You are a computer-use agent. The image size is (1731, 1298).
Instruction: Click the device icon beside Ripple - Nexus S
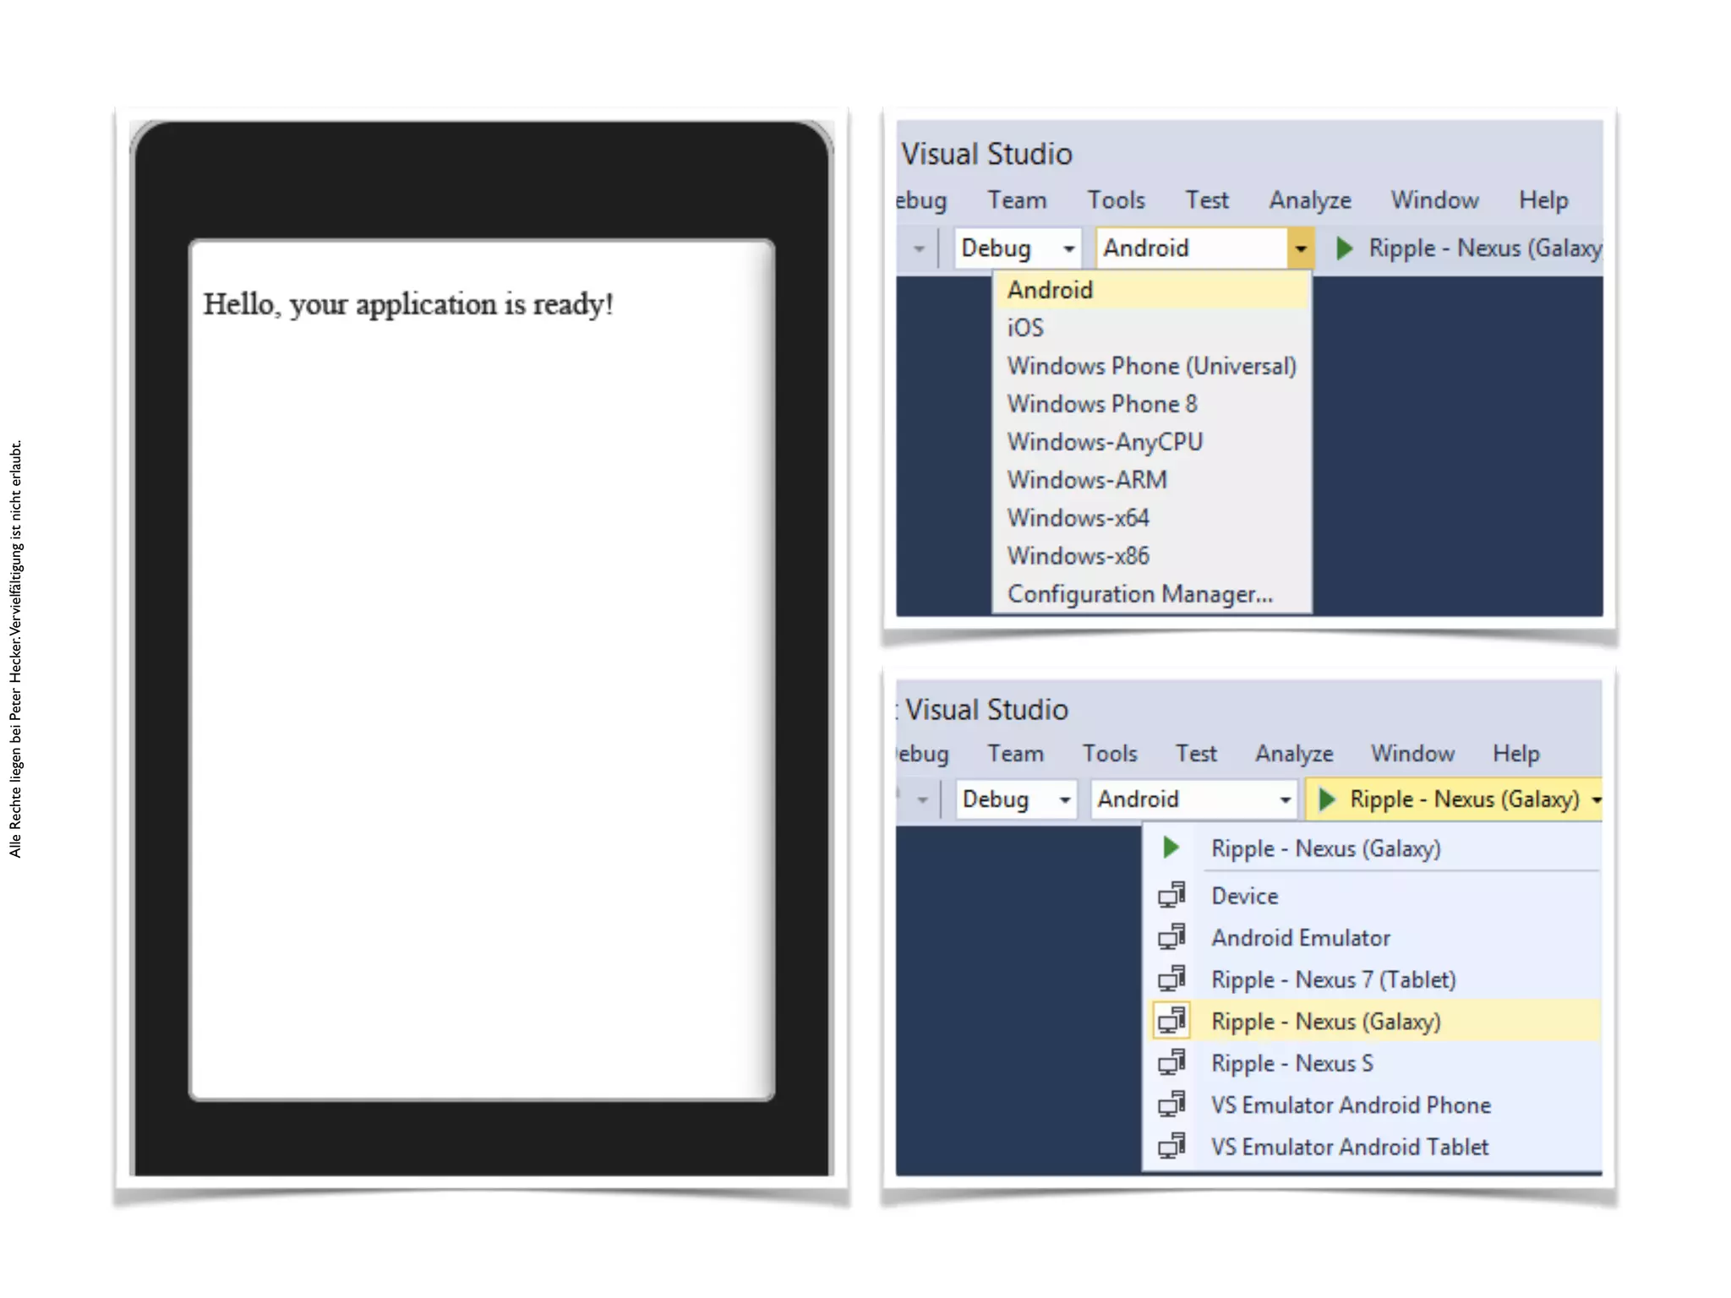coord(1171,1062)
